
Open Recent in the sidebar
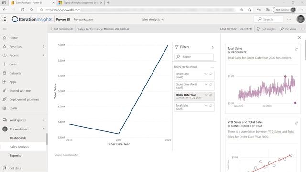coord(14,55)
